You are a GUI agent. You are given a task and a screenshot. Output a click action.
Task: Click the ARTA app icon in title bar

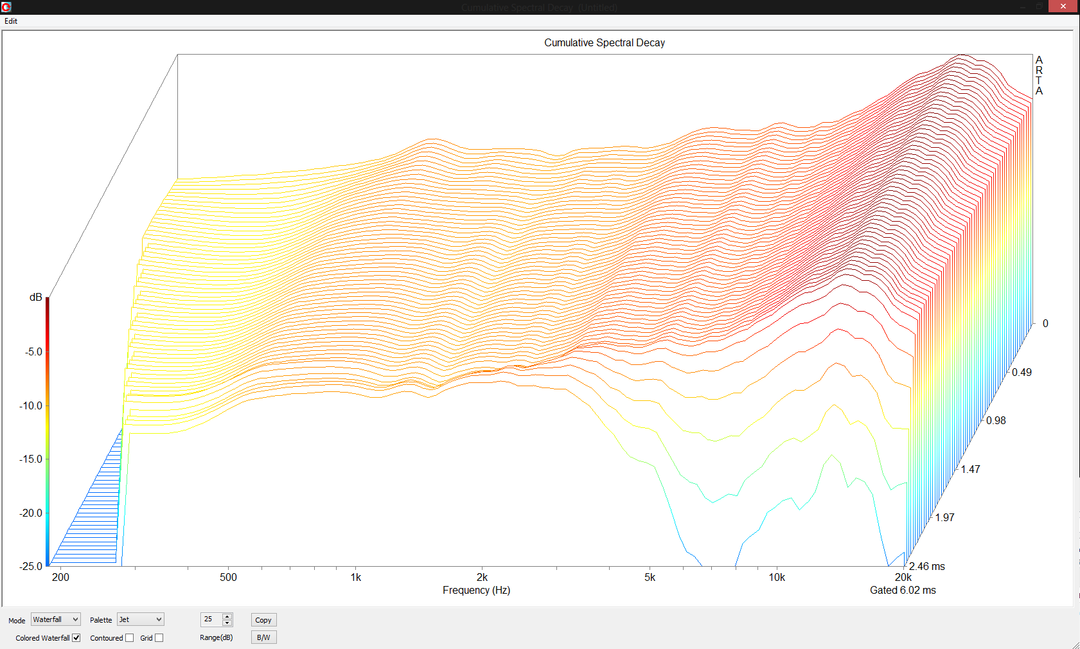6,7
